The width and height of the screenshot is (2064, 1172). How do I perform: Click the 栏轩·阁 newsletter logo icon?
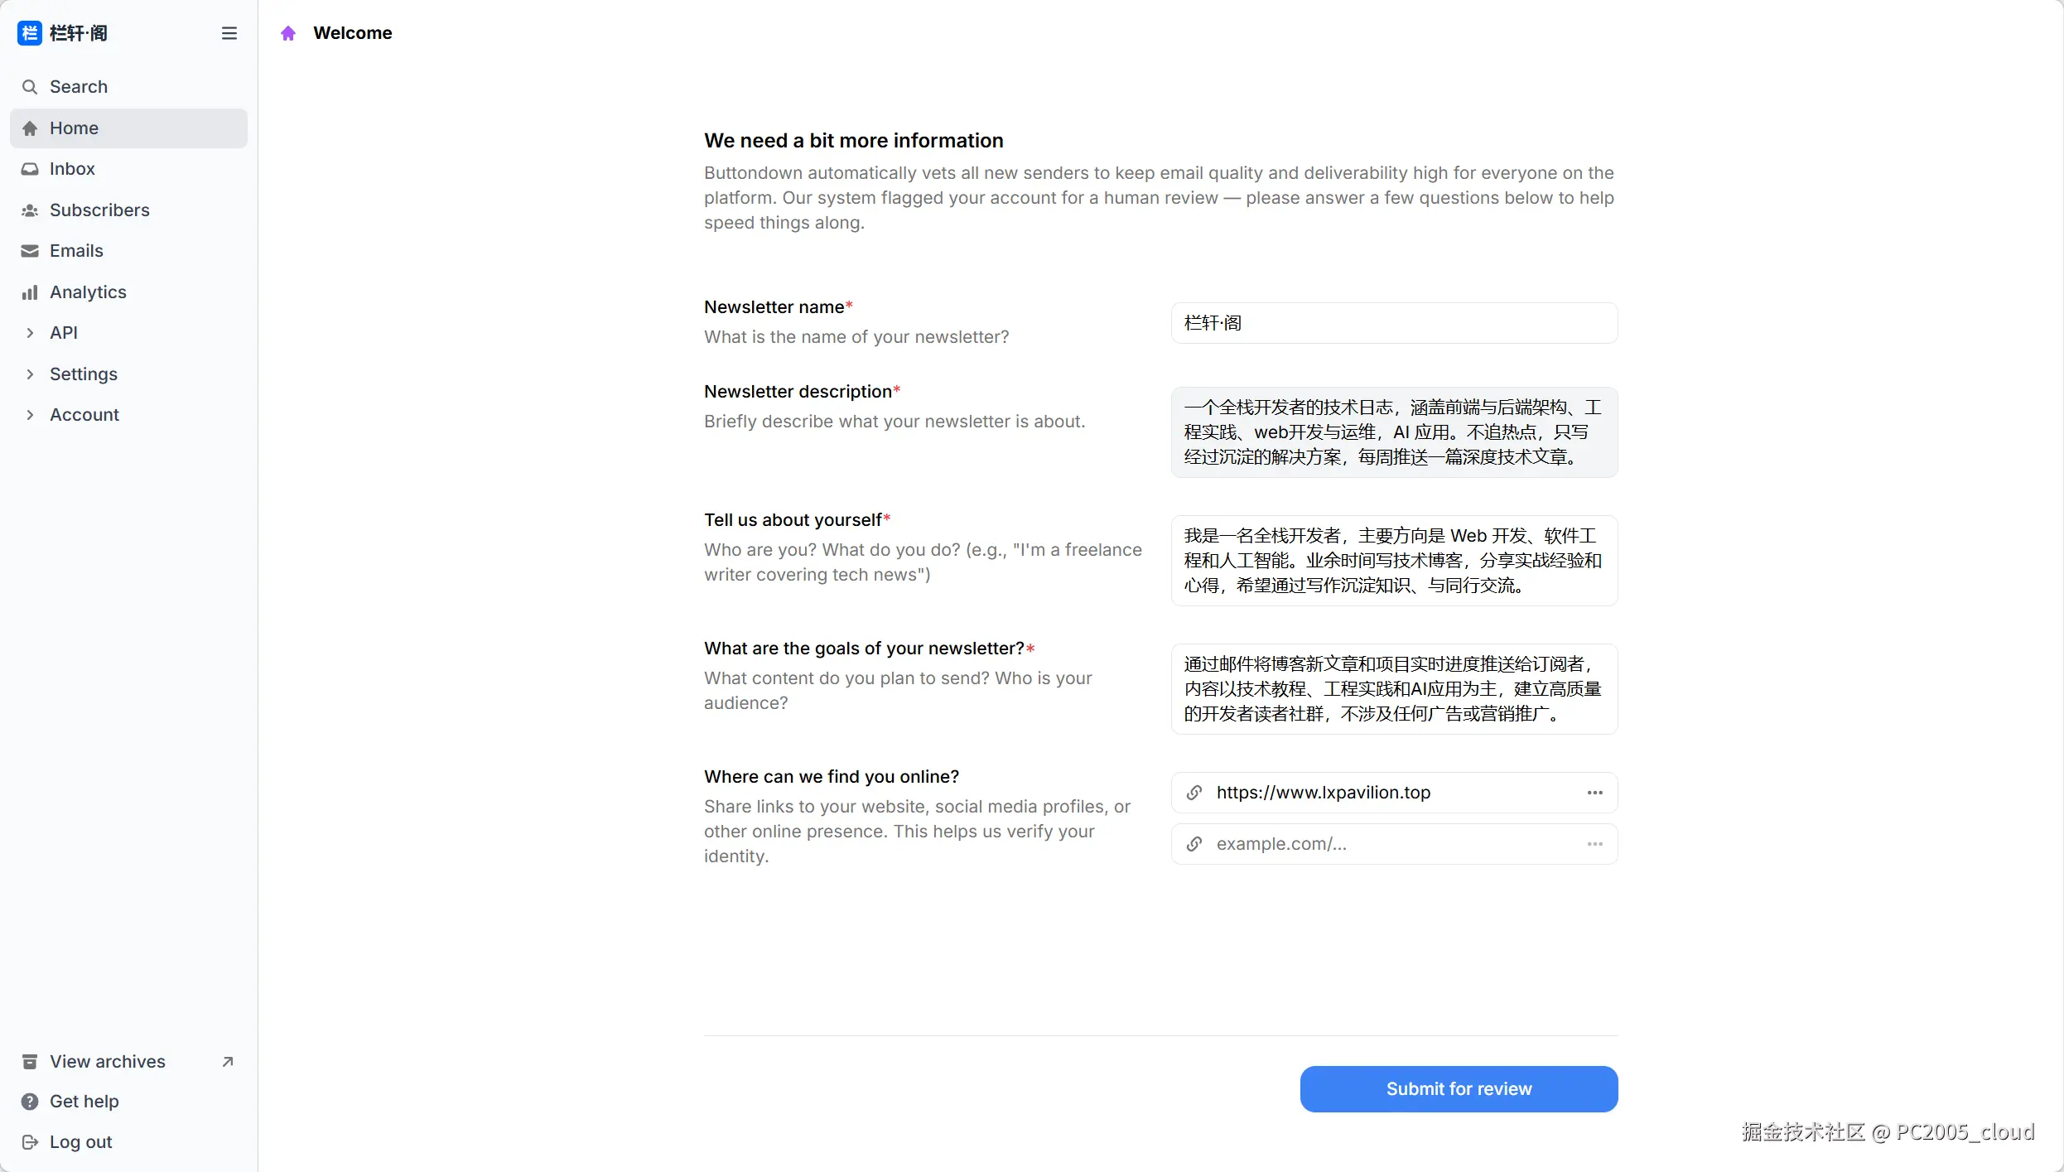click(30, 33)
